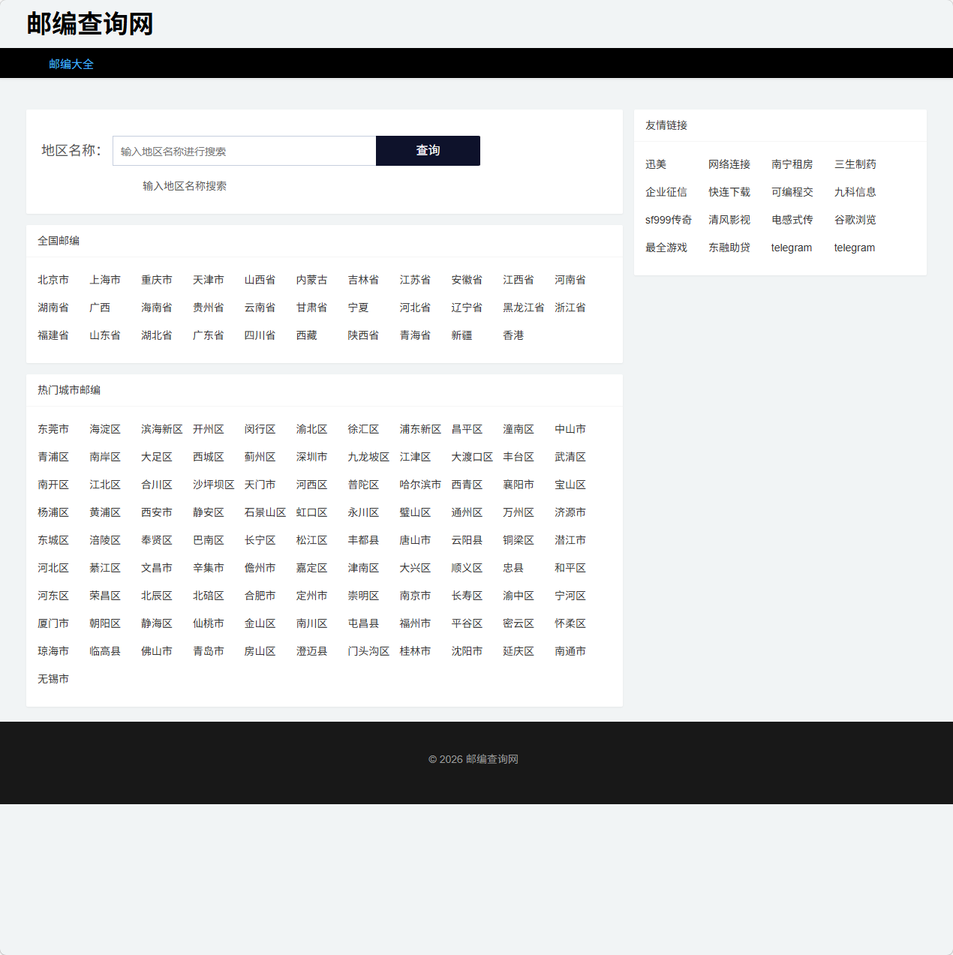Open the 浦东新区 district link

tap(419, 429)
